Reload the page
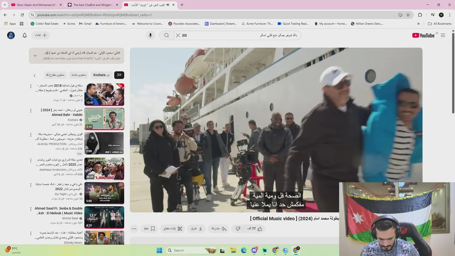This screenshot has width=455, height=256. tap(22, 15)
